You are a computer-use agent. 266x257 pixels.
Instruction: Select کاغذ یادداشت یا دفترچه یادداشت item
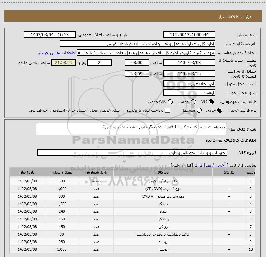click(163, 234)
